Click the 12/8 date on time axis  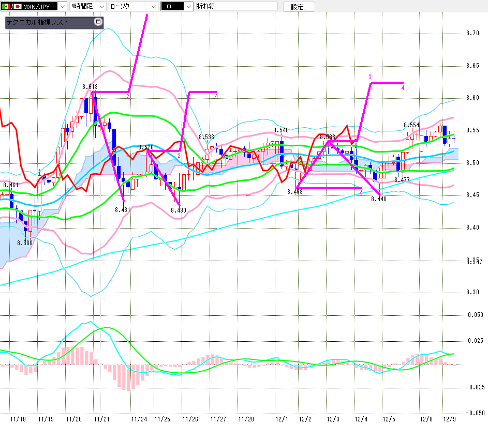pyautogui.click(x=426, y=418)
